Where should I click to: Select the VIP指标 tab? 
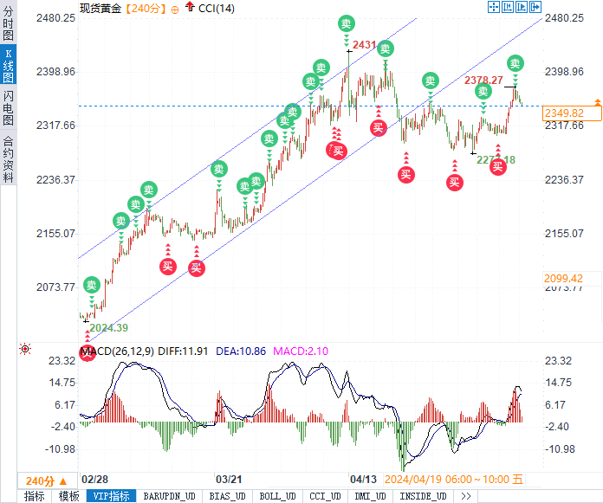click(x=111, y=496)
